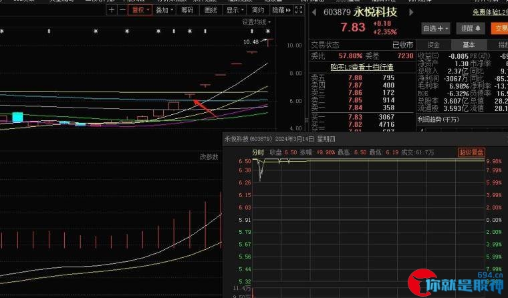Go to previous stock with left arrow

pyautogui.click(x=314, y=12)
